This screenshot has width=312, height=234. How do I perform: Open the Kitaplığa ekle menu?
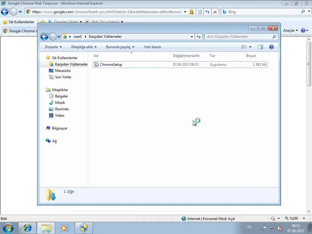[x=84, y=47]
